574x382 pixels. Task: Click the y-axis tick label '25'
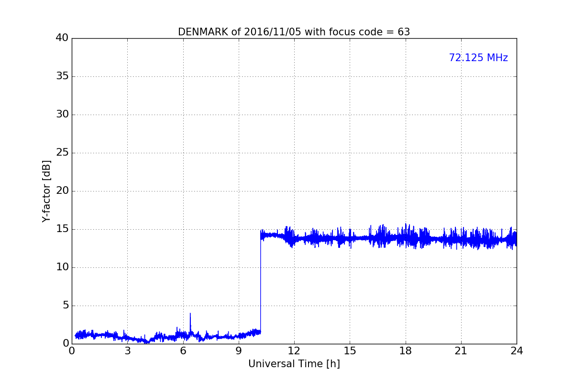(x=62, y=153)
